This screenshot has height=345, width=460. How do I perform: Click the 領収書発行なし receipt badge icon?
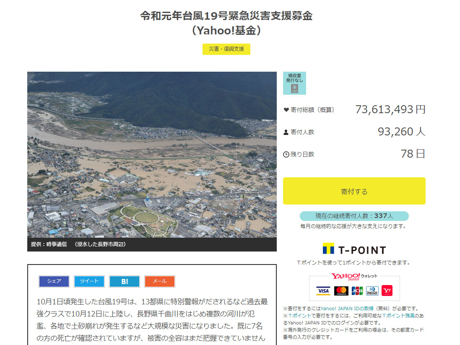294,83
